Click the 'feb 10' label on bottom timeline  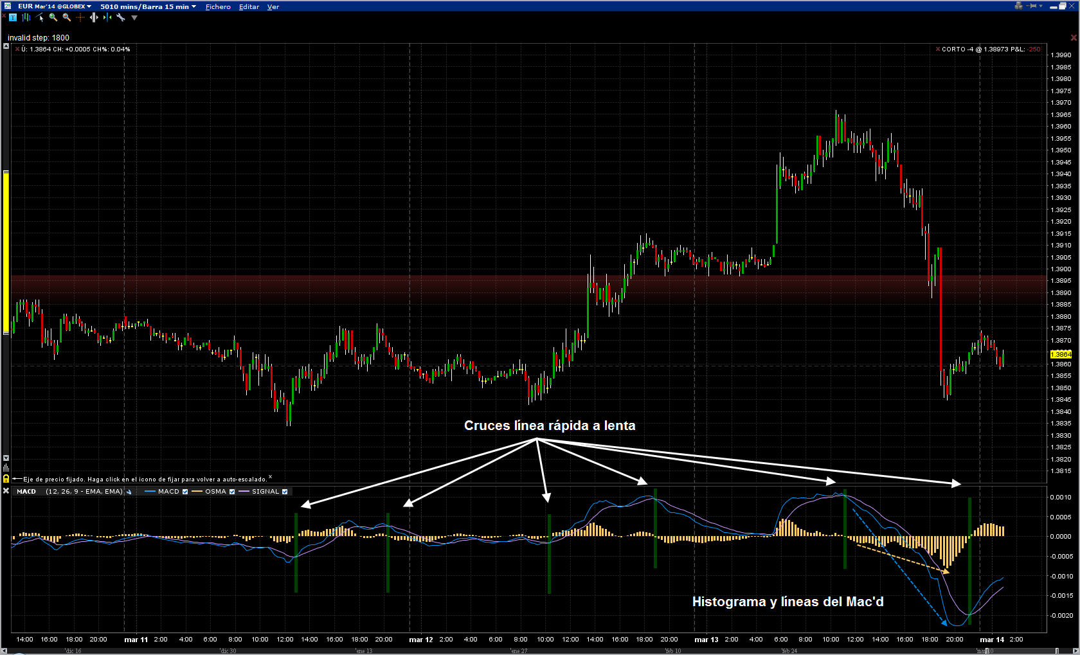coord(673,651)
